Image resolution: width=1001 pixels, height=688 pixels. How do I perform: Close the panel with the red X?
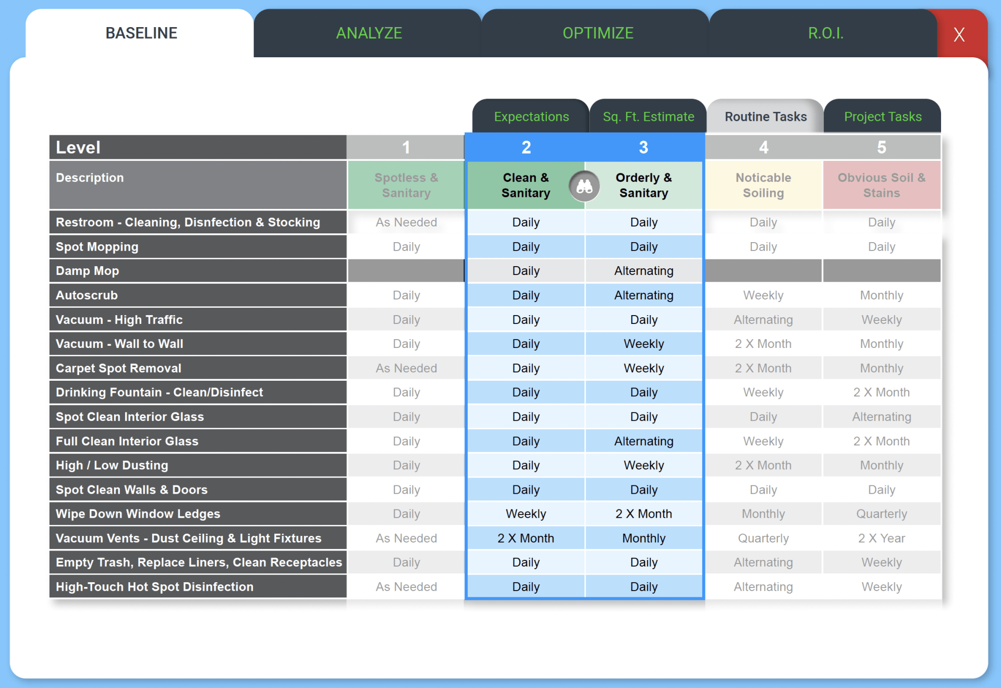(x=959, y=34)
